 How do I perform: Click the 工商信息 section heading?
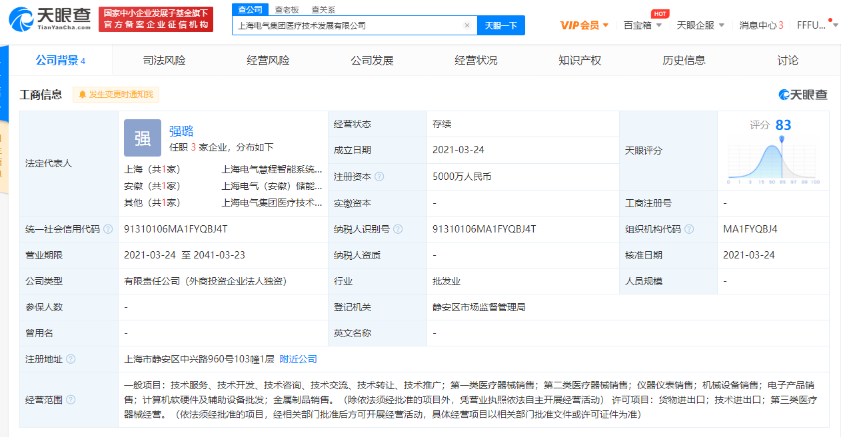pyautogui.click(x=41, y=95)
